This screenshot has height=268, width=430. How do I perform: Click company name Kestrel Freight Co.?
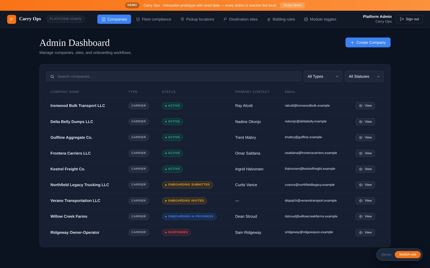tap(68, 169)
